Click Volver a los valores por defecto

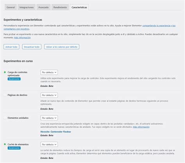point(62,47)
